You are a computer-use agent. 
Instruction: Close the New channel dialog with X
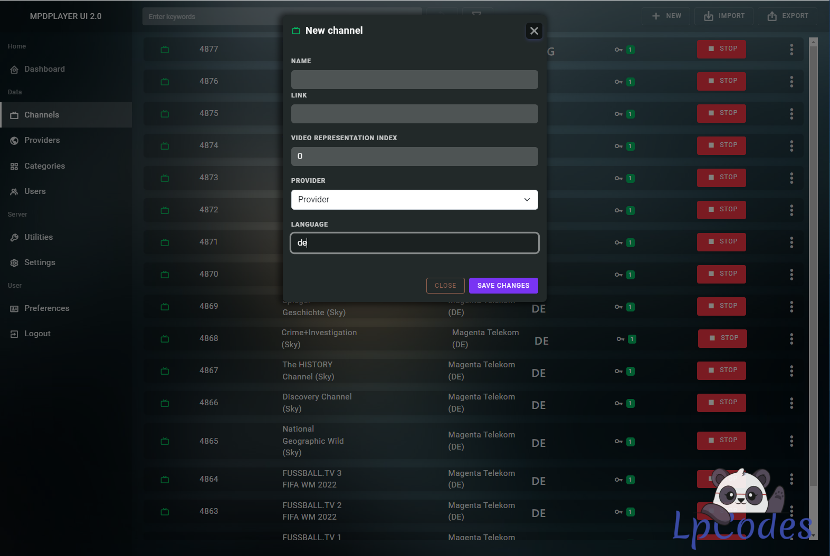point(534,31)
